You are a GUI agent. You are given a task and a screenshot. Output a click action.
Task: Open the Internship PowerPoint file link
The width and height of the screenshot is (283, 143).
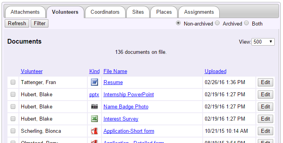pyautogui.click(x=129, y=95)
